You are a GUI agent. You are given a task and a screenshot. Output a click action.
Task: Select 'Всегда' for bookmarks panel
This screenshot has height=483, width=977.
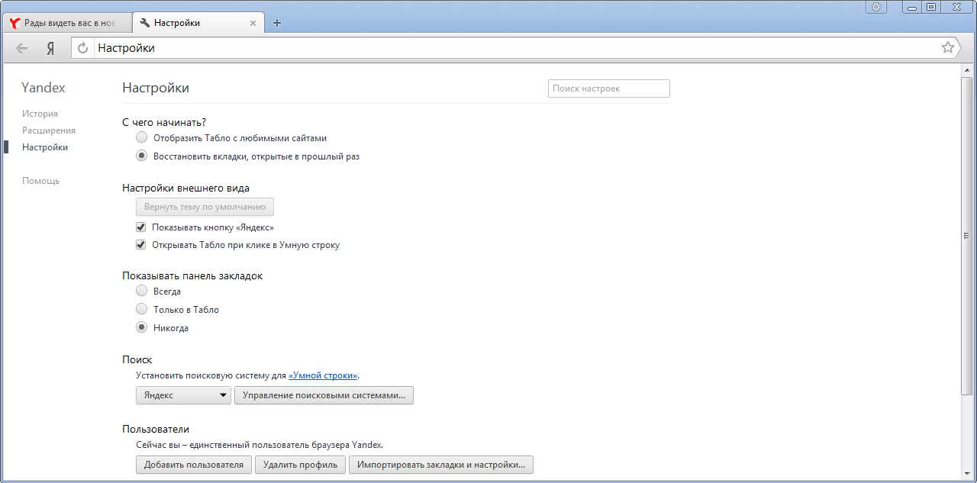[141, 291]
